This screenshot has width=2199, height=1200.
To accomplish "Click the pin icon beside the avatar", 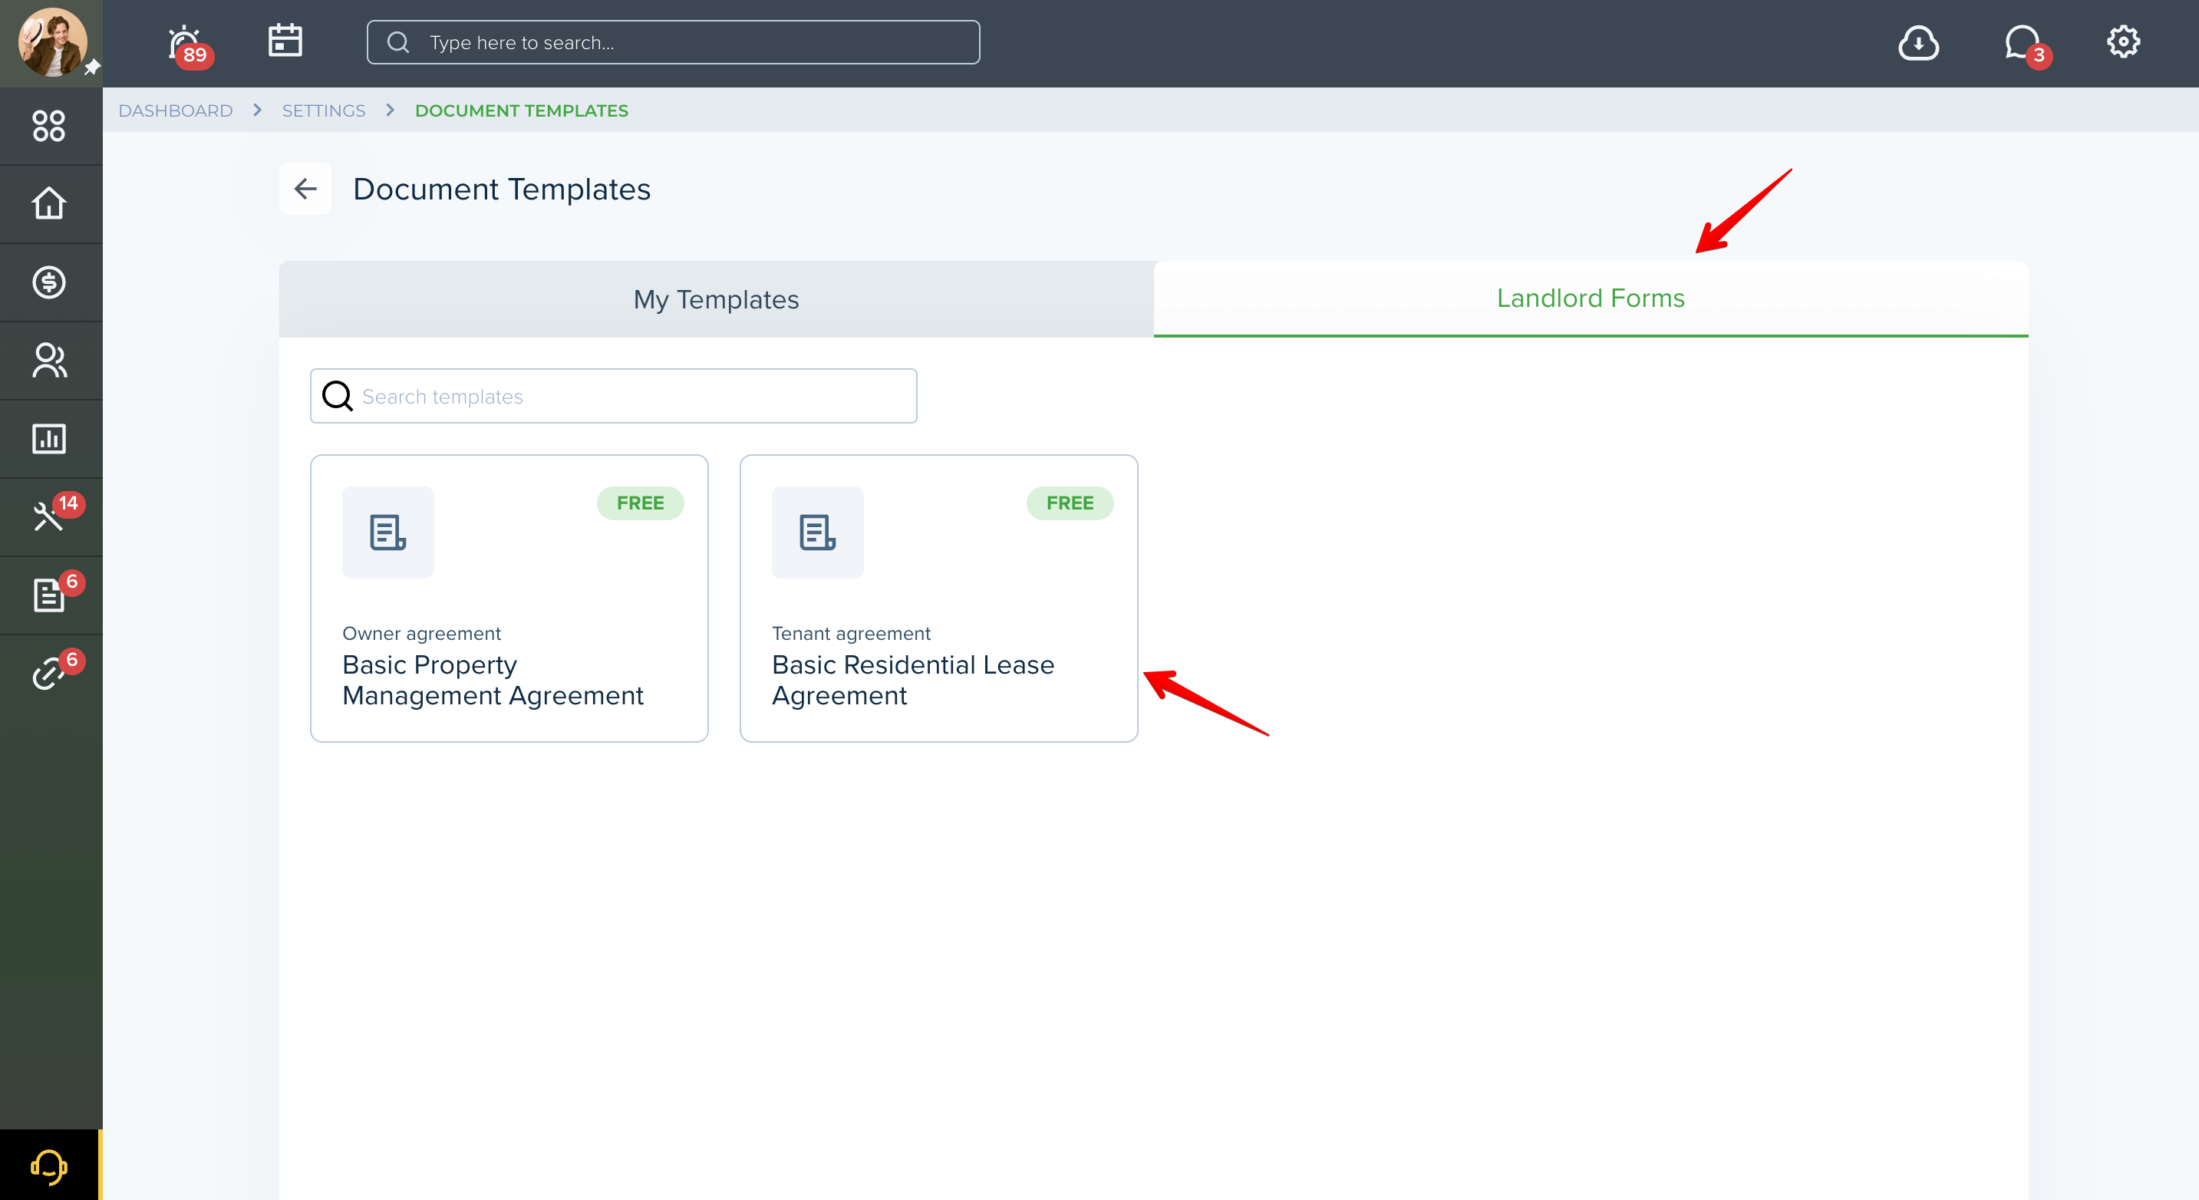I will click(92, 67).
